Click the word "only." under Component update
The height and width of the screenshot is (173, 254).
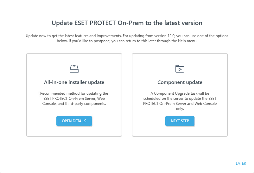(x=180, y=109)
